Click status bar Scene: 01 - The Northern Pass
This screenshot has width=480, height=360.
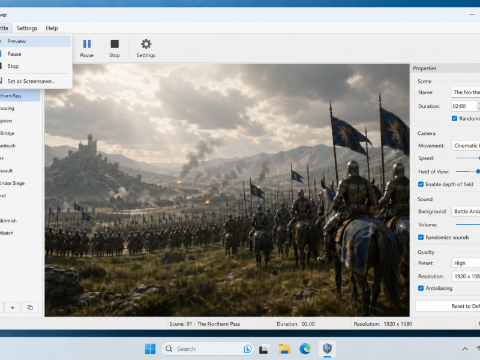pos(205,324)
